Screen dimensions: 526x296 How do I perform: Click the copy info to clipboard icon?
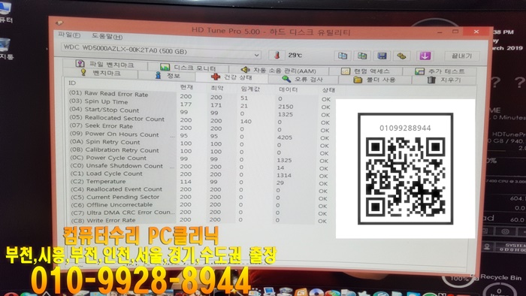[342, 56]
